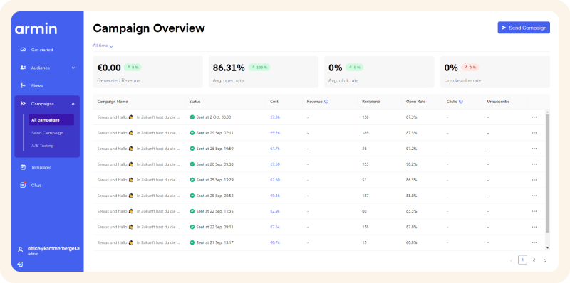Screen dimensions: 570x283
Task: Click the Audience people icon
Action: [x=23, y=68]
